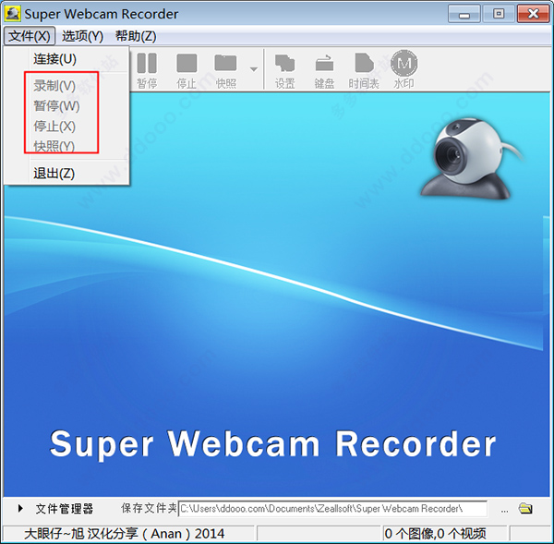This screenshot has height=544, width=554.
Task: Open the 选项(Y) menu
Action: coord(83,36)
